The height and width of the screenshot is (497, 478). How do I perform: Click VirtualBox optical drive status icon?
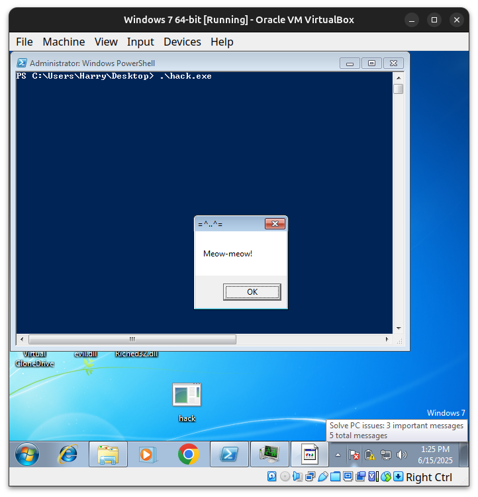click(x=285, y=477)
